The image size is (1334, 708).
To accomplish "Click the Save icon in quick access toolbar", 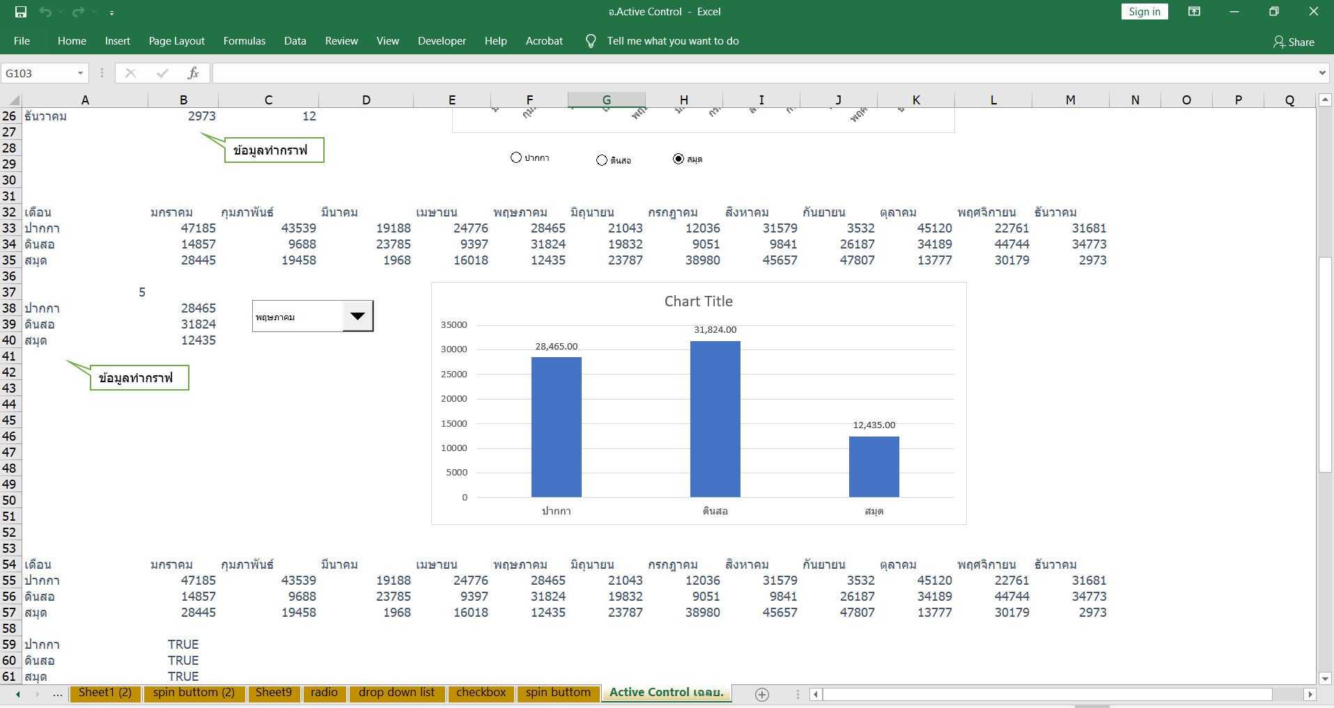I will 21,12.
